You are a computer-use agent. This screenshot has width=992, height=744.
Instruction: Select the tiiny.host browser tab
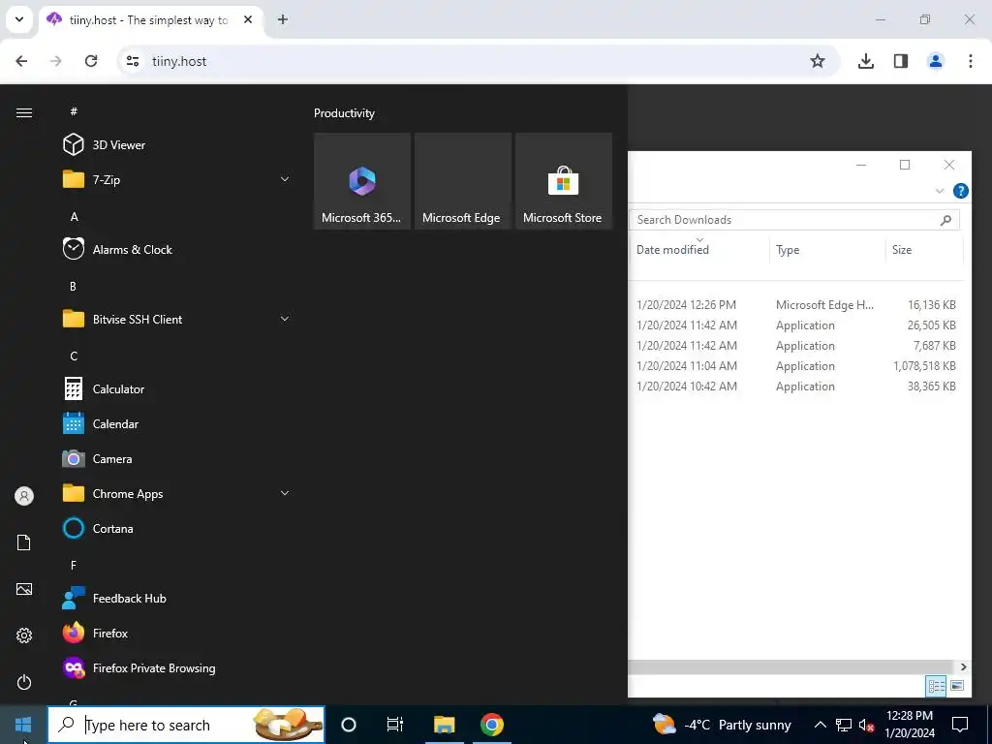point(147,19)
